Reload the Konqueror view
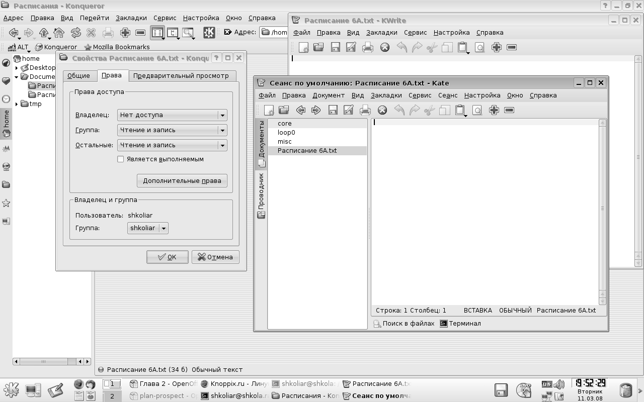This screenshot has width=644, height=402. pos(75,33)
